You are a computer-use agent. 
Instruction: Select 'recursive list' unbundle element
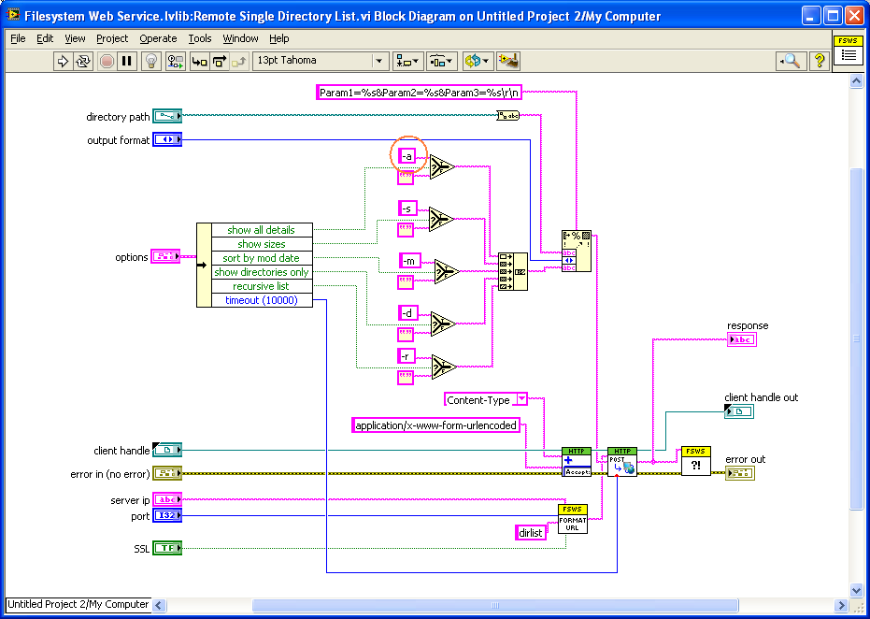tap(262, 286)
